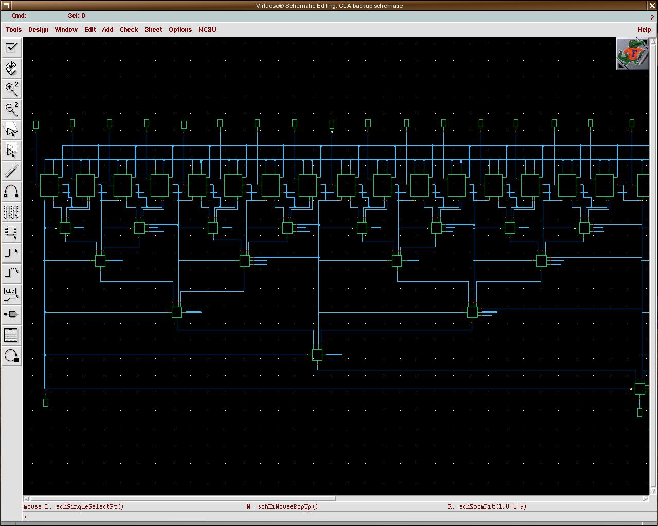
Task: Open the NCSU menu
Action: (x=207, y=30)
